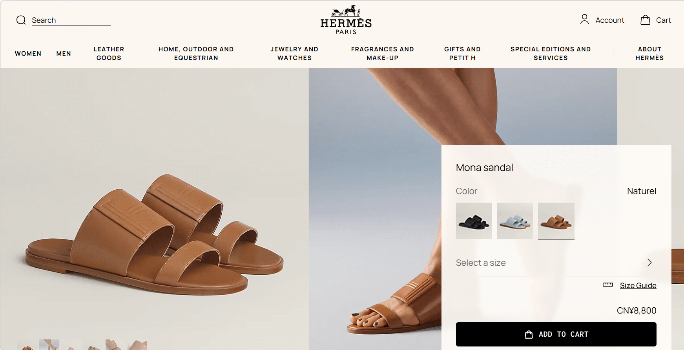Open the Size Guide link

click(x=638, y=285)
